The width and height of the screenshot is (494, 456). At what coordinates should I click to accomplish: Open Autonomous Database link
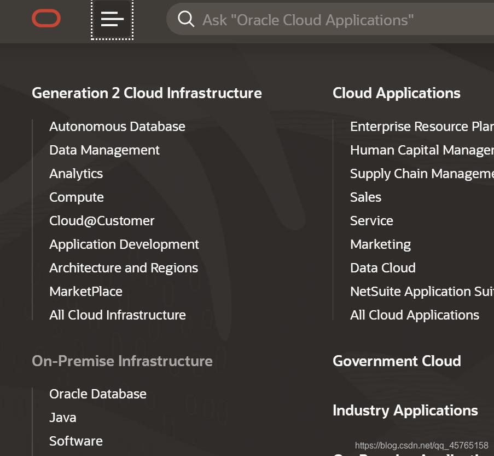pos(117,127)
